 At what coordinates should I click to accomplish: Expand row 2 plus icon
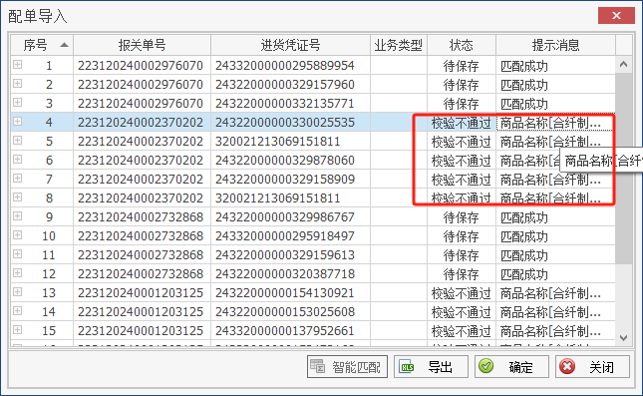click(17, 84)
